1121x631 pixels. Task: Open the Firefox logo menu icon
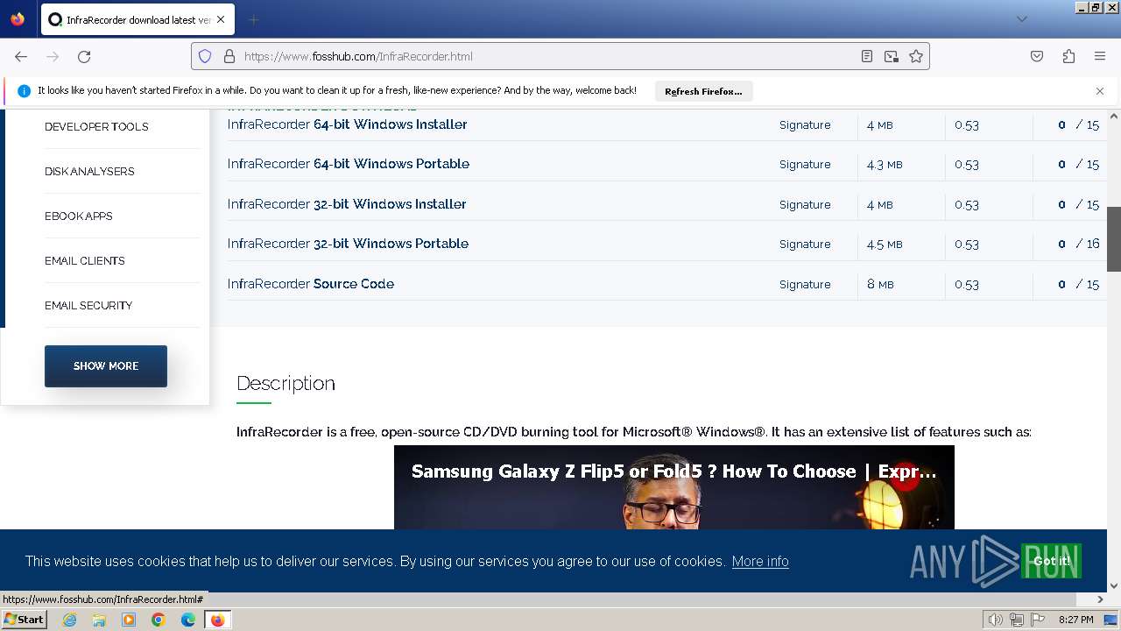tap(18, 19)
